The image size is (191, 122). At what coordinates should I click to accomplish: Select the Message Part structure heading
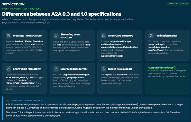27,36
